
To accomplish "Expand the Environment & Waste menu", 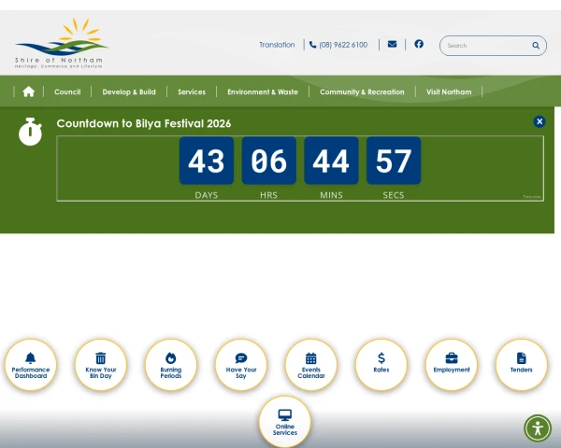I will [263, 91].
